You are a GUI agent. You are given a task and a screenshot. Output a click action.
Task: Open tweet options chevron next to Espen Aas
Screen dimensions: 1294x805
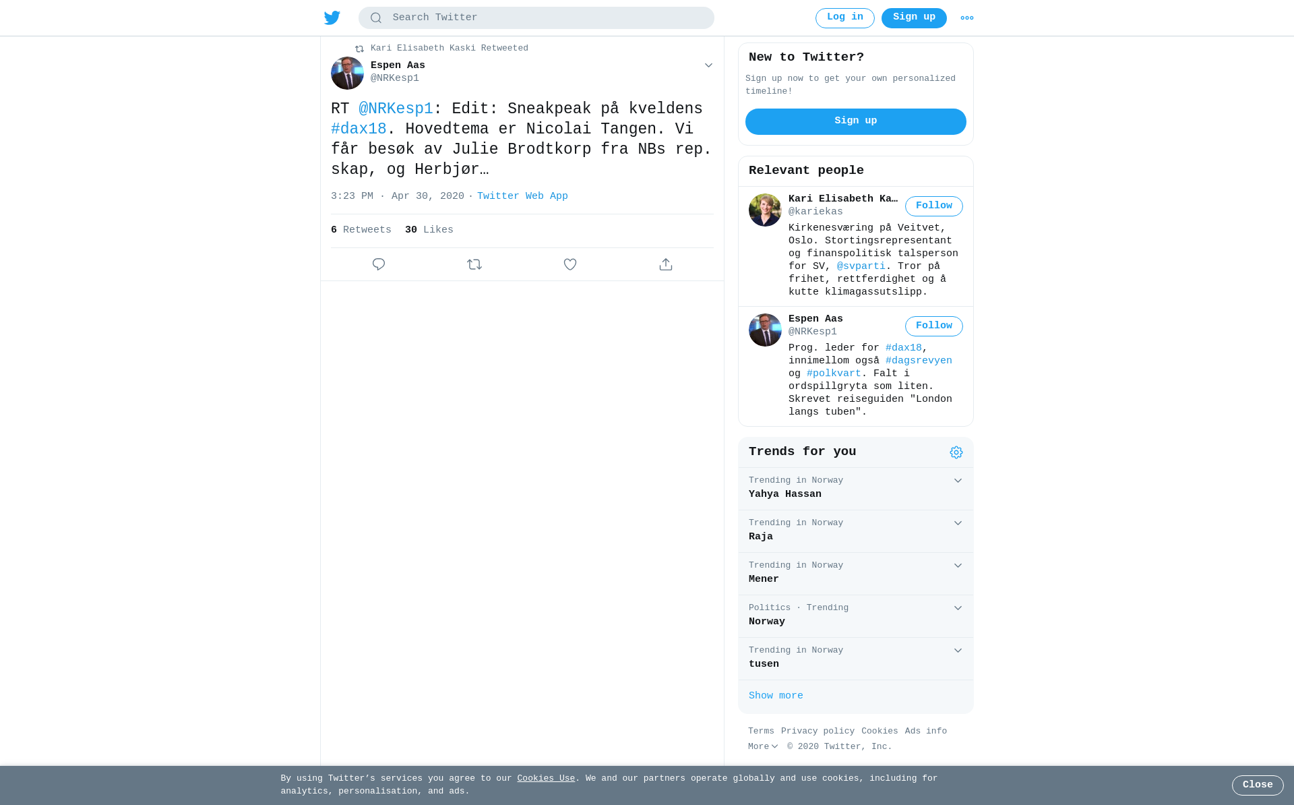click(x=708, y=65)
